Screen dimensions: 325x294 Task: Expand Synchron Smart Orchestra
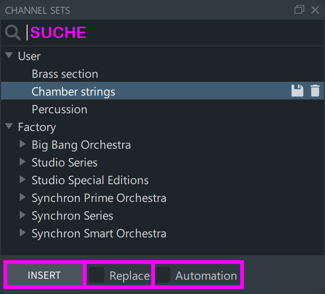point(22,232)
